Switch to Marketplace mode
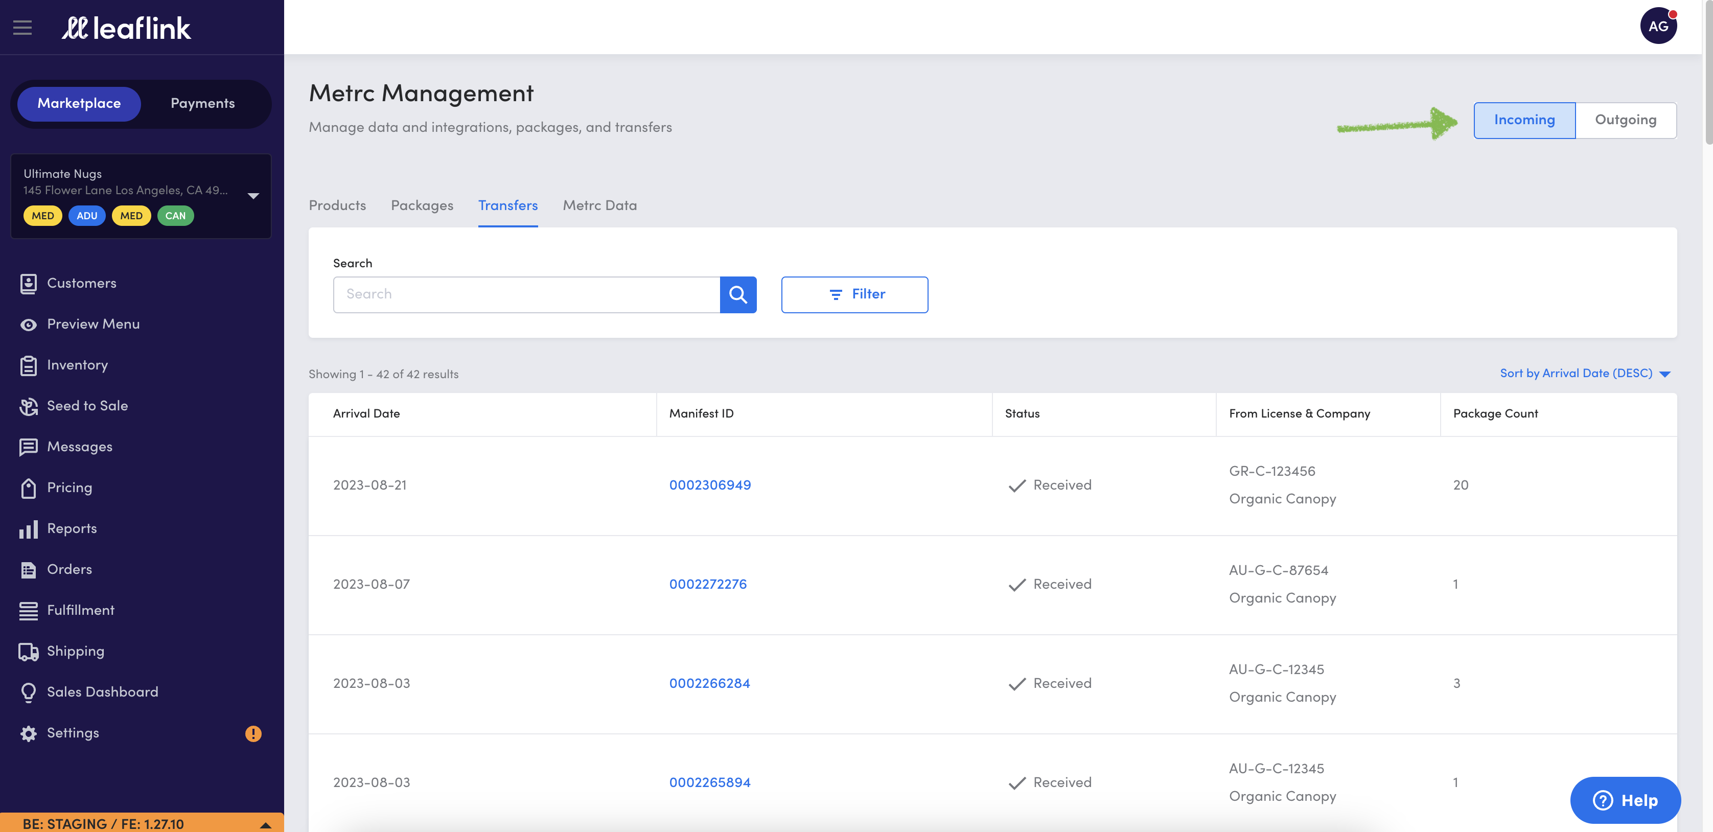 [79, 103]
